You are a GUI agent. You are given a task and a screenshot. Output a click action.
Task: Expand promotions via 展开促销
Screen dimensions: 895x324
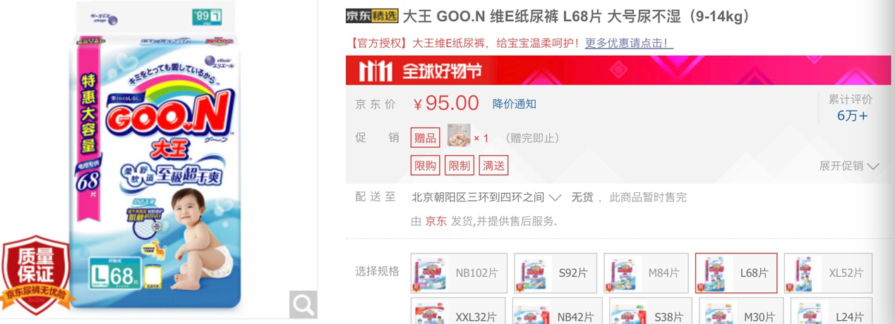click(849, 166)
